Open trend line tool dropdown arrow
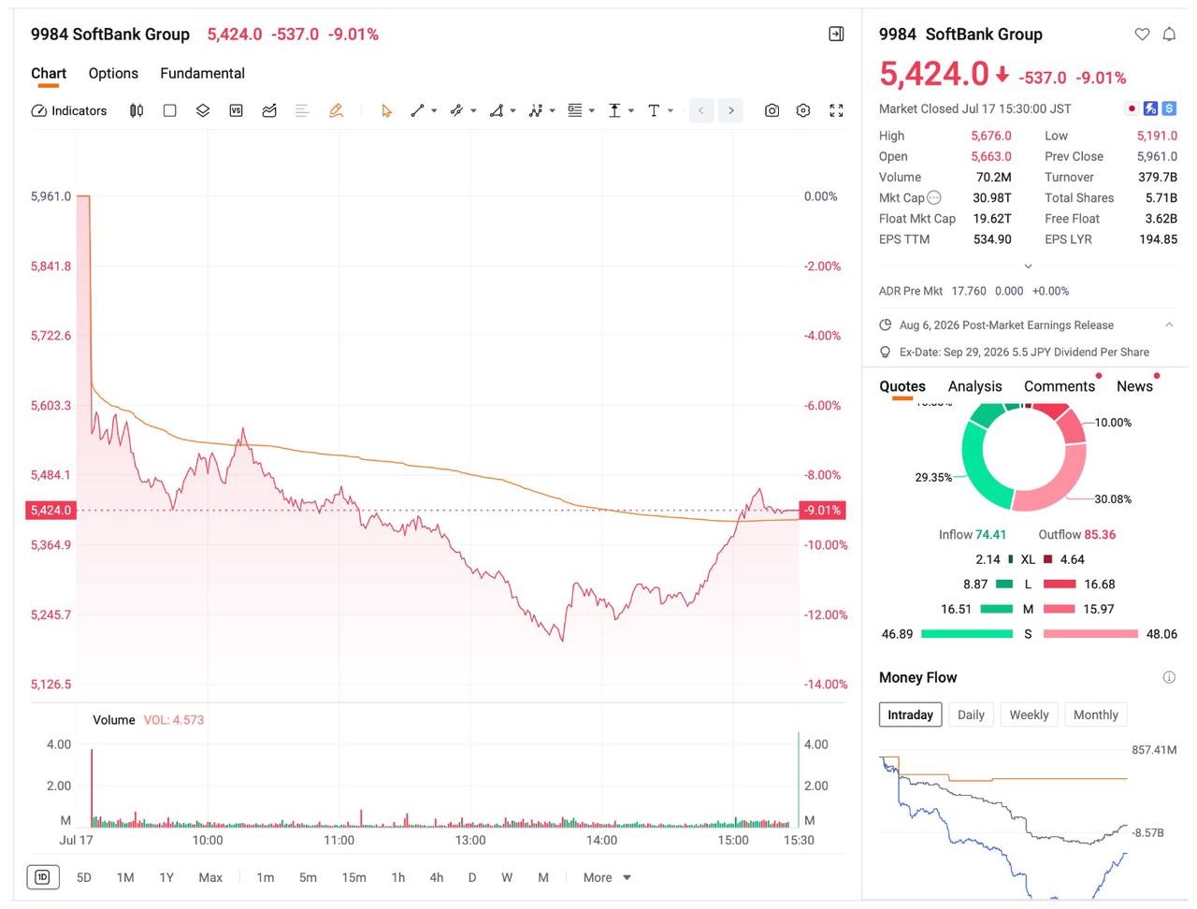 (434, 111)
